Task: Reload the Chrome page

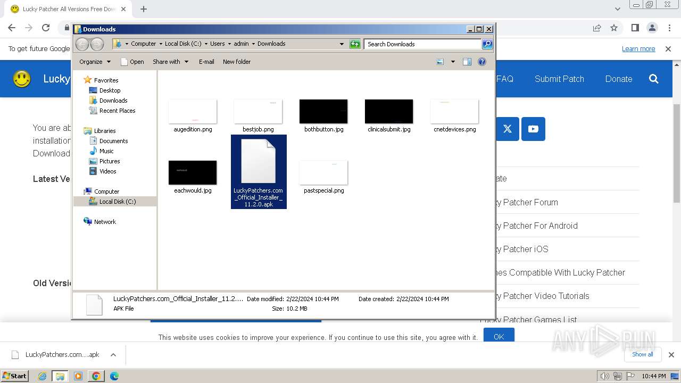Action: [46, 28]
